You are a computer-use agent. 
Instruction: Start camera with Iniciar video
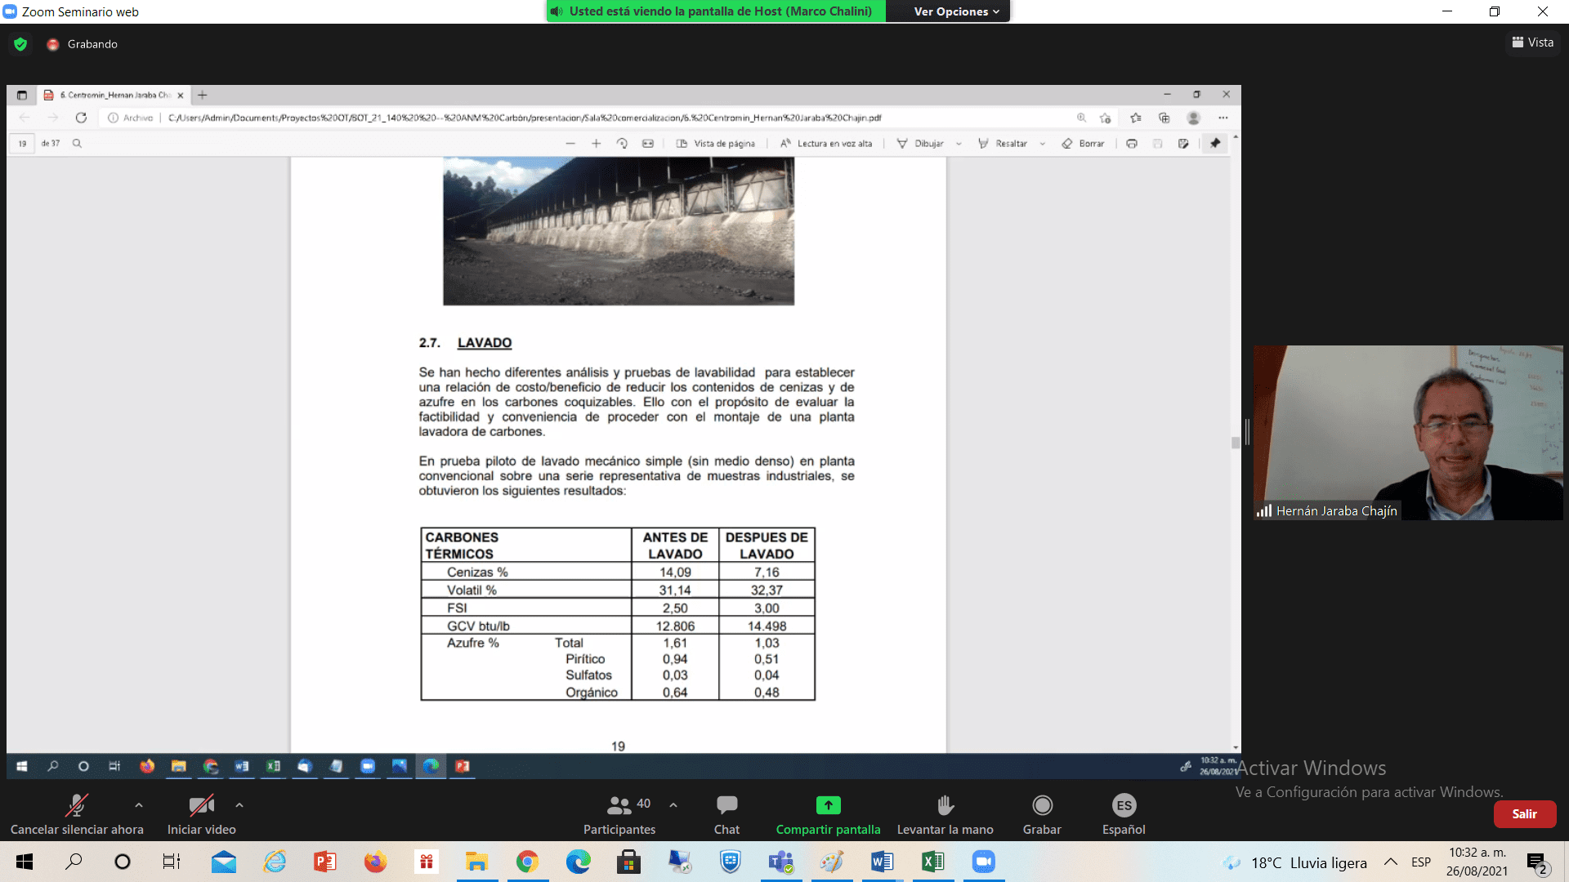[x=202, y=815]
